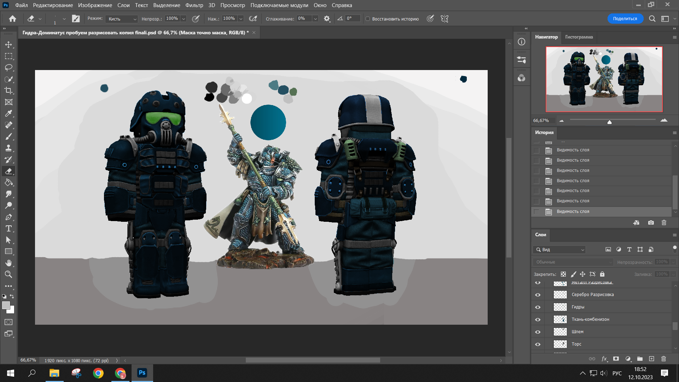The height and width of the screenshot is (382, 679).
Task: Toggle Quick Mask mode
Action: [8, 322]
